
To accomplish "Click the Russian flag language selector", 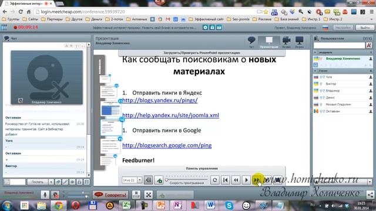I will (325, 28).
